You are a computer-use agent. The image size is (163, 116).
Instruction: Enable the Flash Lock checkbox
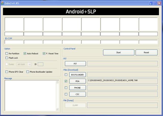7,58
